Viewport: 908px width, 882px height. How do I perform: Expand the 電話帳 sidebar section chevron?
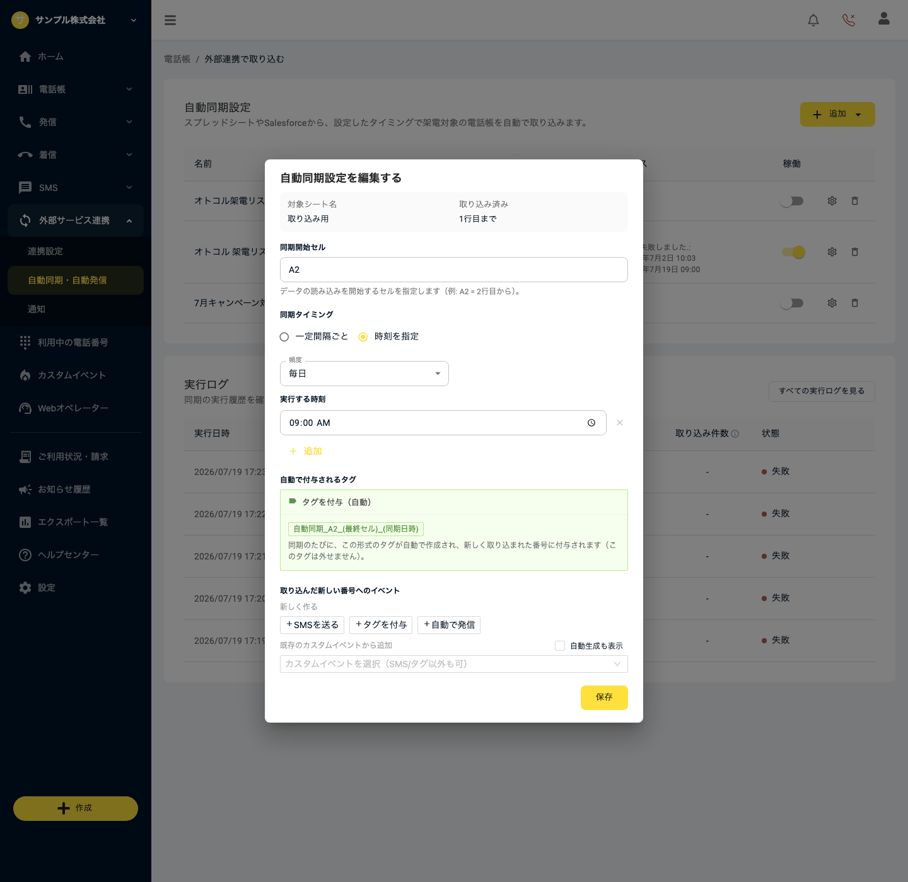pyautogui.click(x=129, y=89)
